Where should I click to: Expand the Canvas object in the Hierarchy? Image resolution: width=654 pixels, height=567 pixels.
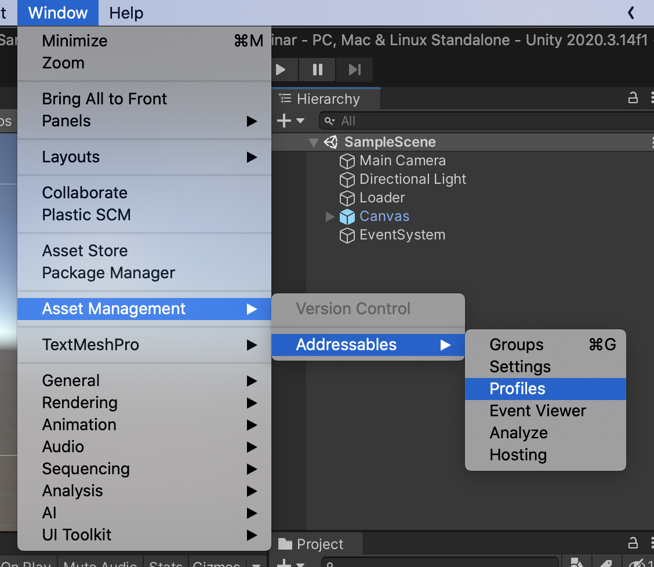click(329, 216)
